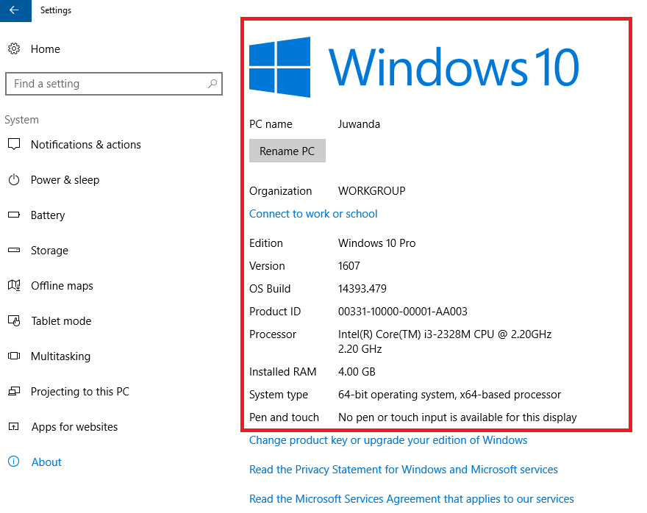Click the Notifications & actions icon
This screenshot has width=647, height=513.
[14, 144]
